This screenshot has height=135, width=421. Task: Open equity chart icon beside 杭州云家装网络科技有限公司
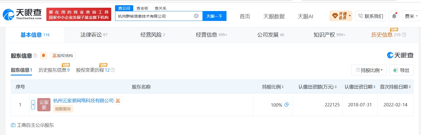(x=118, y=101)
